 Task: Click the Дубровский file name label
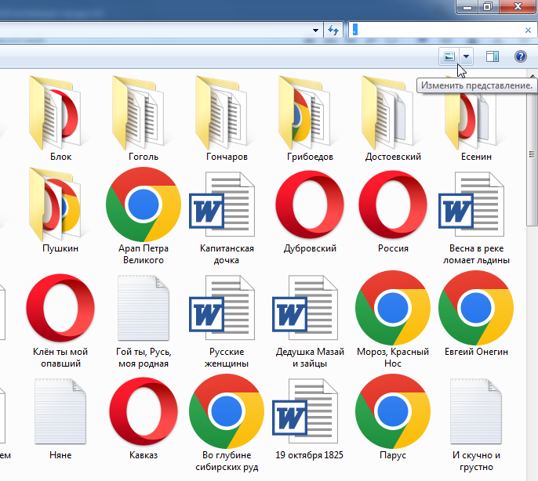[310, 248]
